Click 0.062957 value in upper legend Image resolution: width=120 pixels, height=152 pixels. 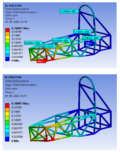[x=17, y=50]
